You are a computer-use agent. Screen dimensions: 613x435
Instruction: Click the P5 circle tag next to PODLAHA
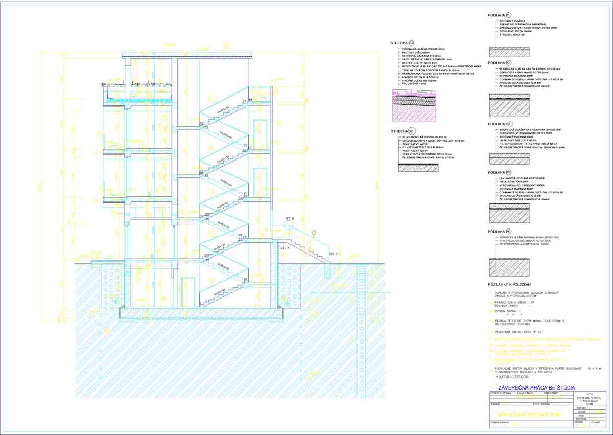(x=508, y=231)
